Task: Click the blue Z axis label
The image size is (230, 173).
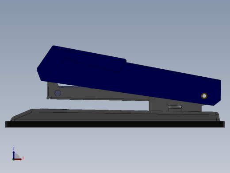Action: (x=14, y=149)
